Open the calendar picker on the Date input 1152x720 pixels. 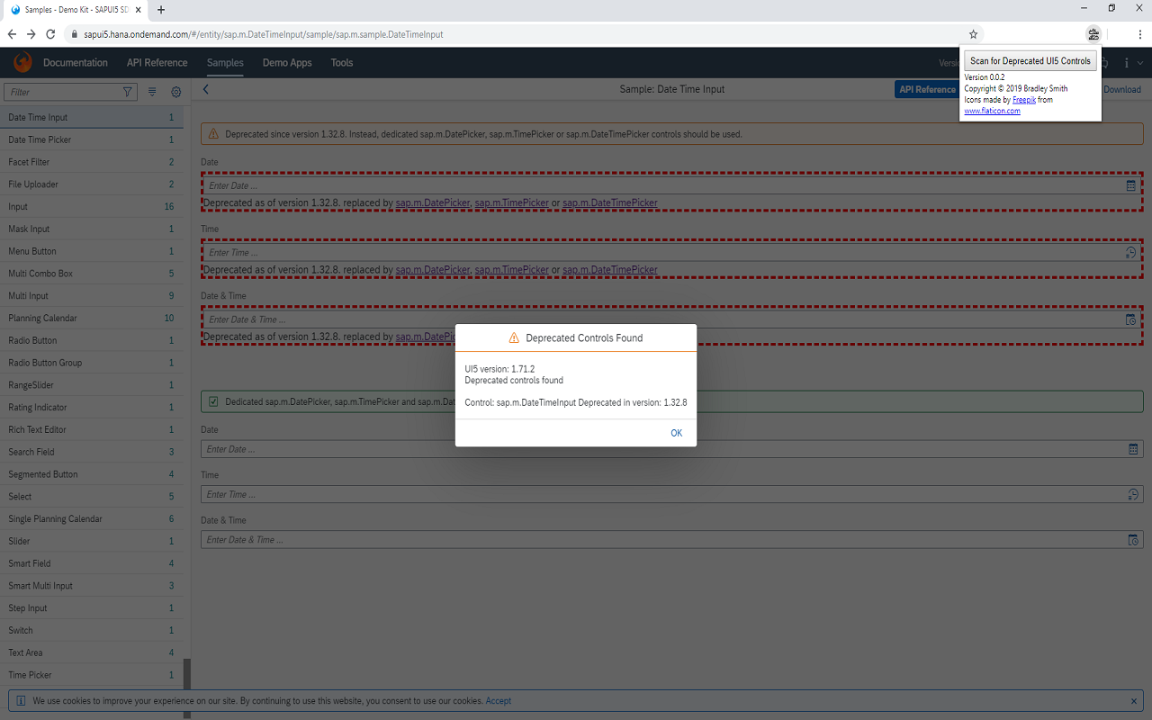[1130, 184]
